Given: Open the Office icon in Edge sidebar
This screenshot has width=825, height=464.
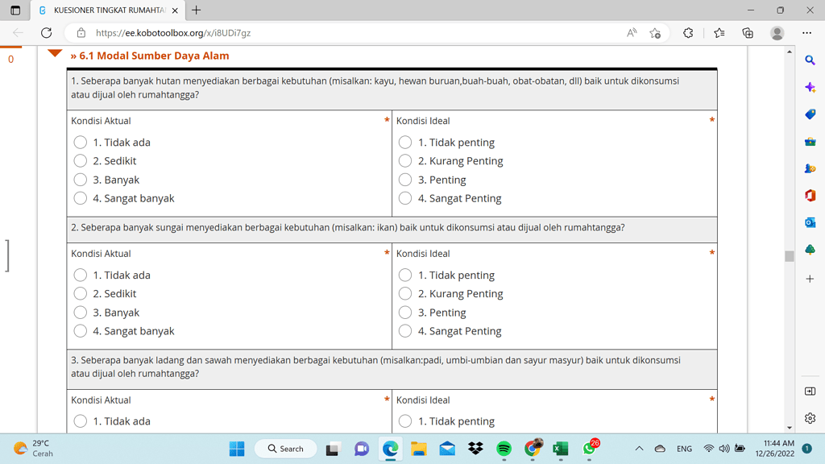Looking at the screenshot, I should coord(810,196).
